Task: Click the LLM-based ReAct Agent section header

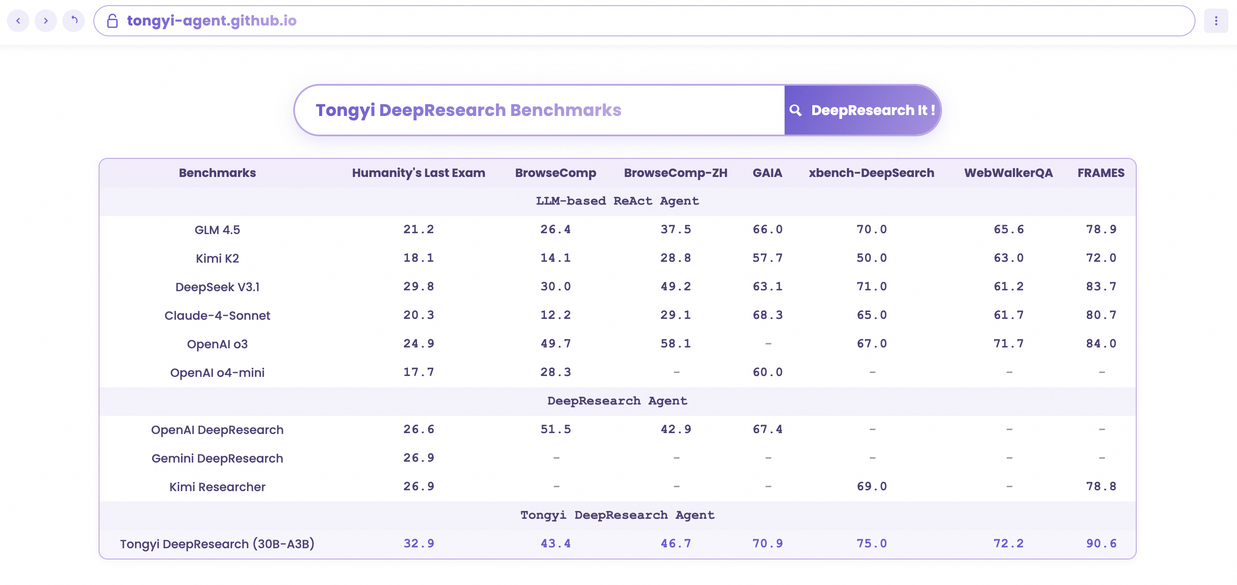Action: (618, 201)
